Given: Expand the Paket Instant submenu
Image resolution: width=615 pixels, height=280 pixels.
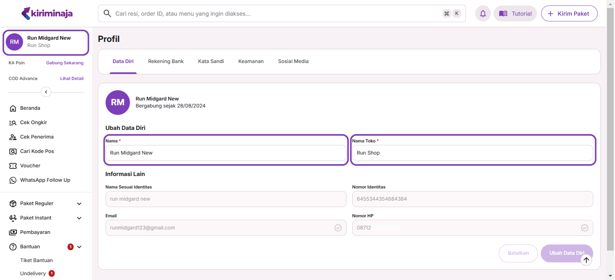Looking at the screenshot, I should click(79, 218).
